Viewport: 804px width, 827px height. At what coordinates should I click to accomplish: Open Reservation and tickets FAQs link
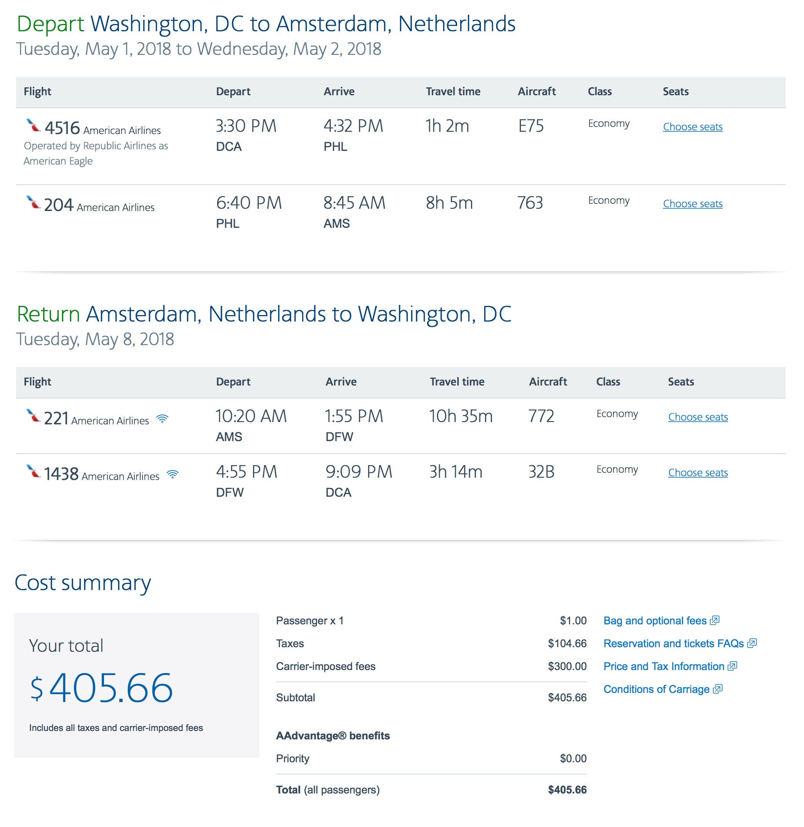[673, 643]
